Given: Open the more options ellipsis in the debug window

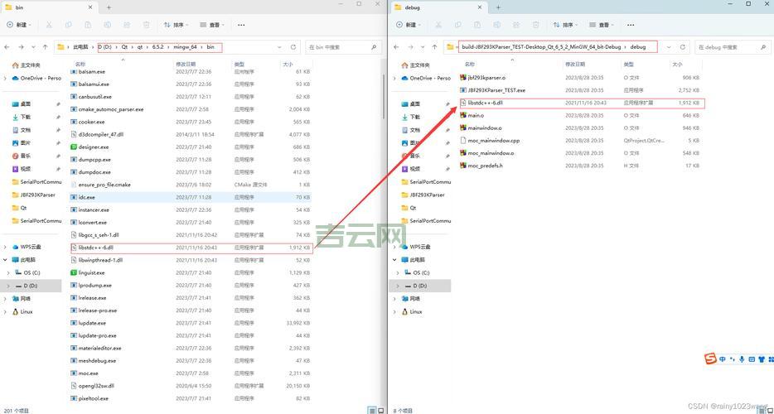Looking at the screenshot, I should (631, 25).
